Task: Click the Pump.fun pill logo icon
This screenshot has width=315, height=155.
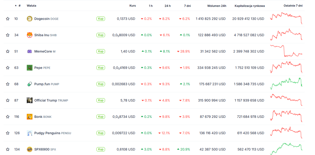Action: (30, 84)
